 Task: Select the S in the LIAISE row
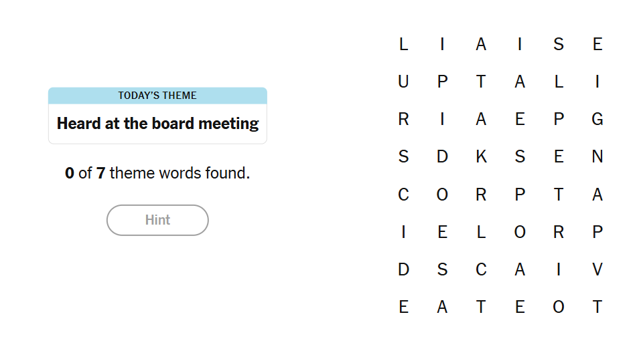(559, 45)
